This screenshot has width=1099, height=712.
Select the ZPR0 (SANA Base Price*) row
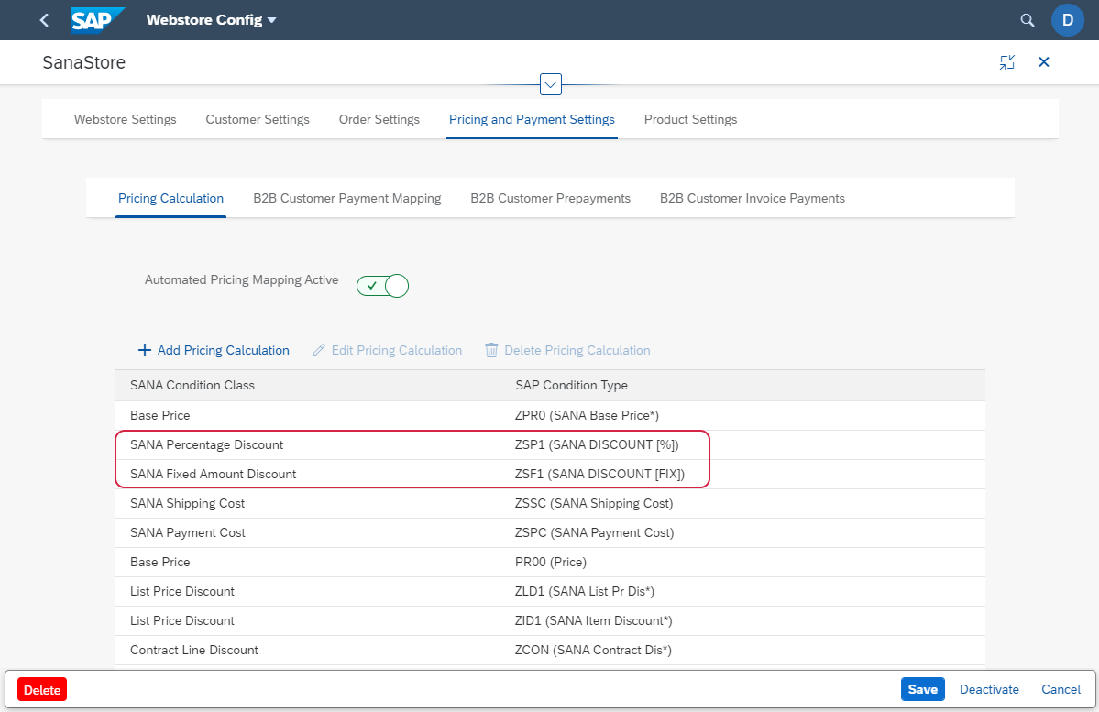coord(550,416)
